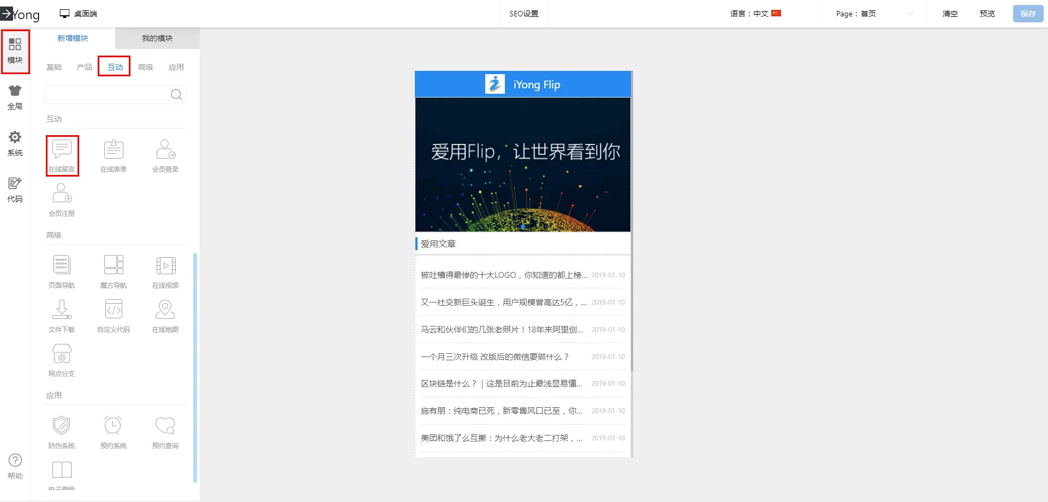Viewport: 1048px width, 502px height.
Task: Click the 保存 button
Action: (x=1028, y=14)
